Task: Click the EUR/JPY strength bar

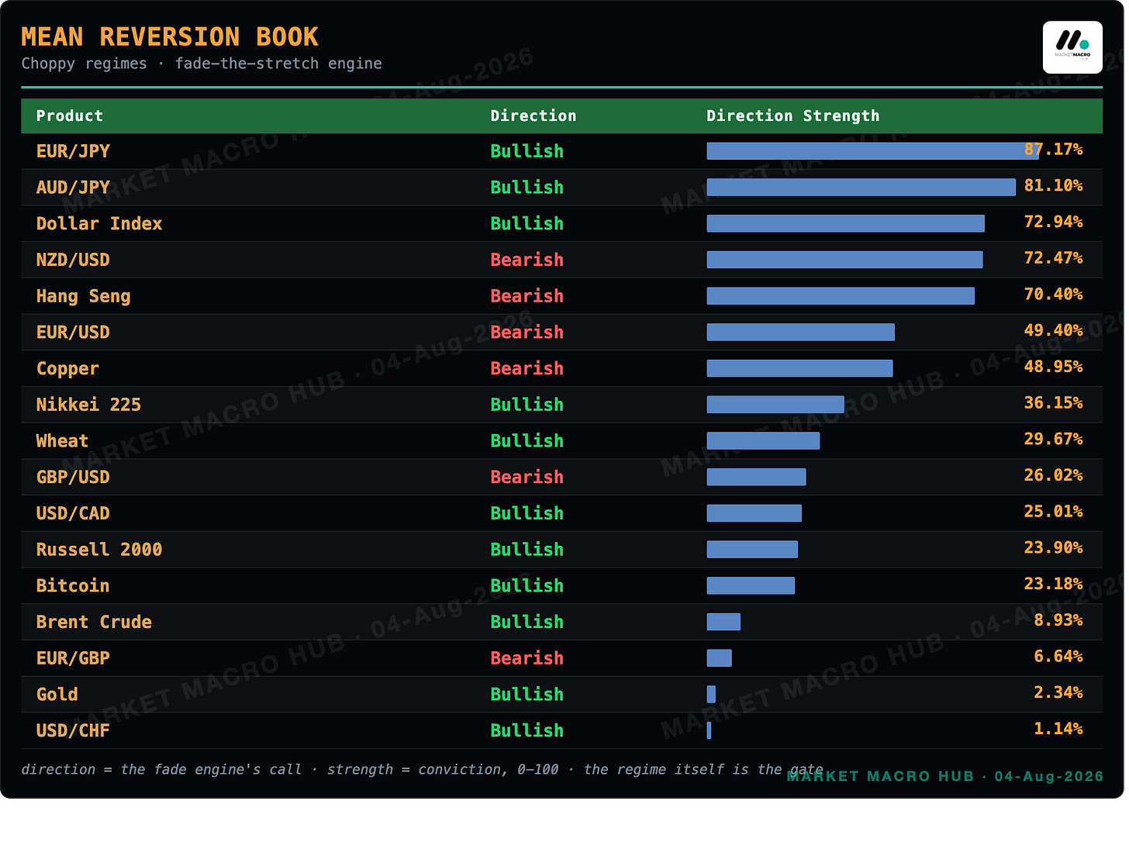Action: [872, 151]
